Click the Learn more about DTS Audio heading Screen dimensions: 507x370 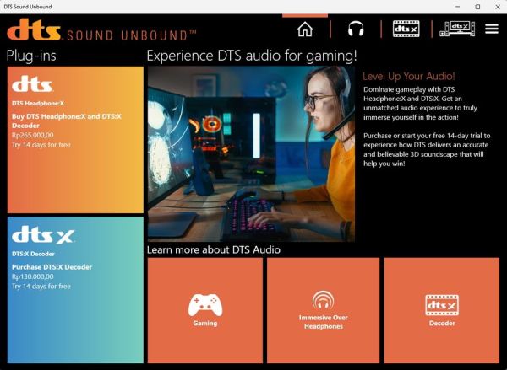click(214, 249)
